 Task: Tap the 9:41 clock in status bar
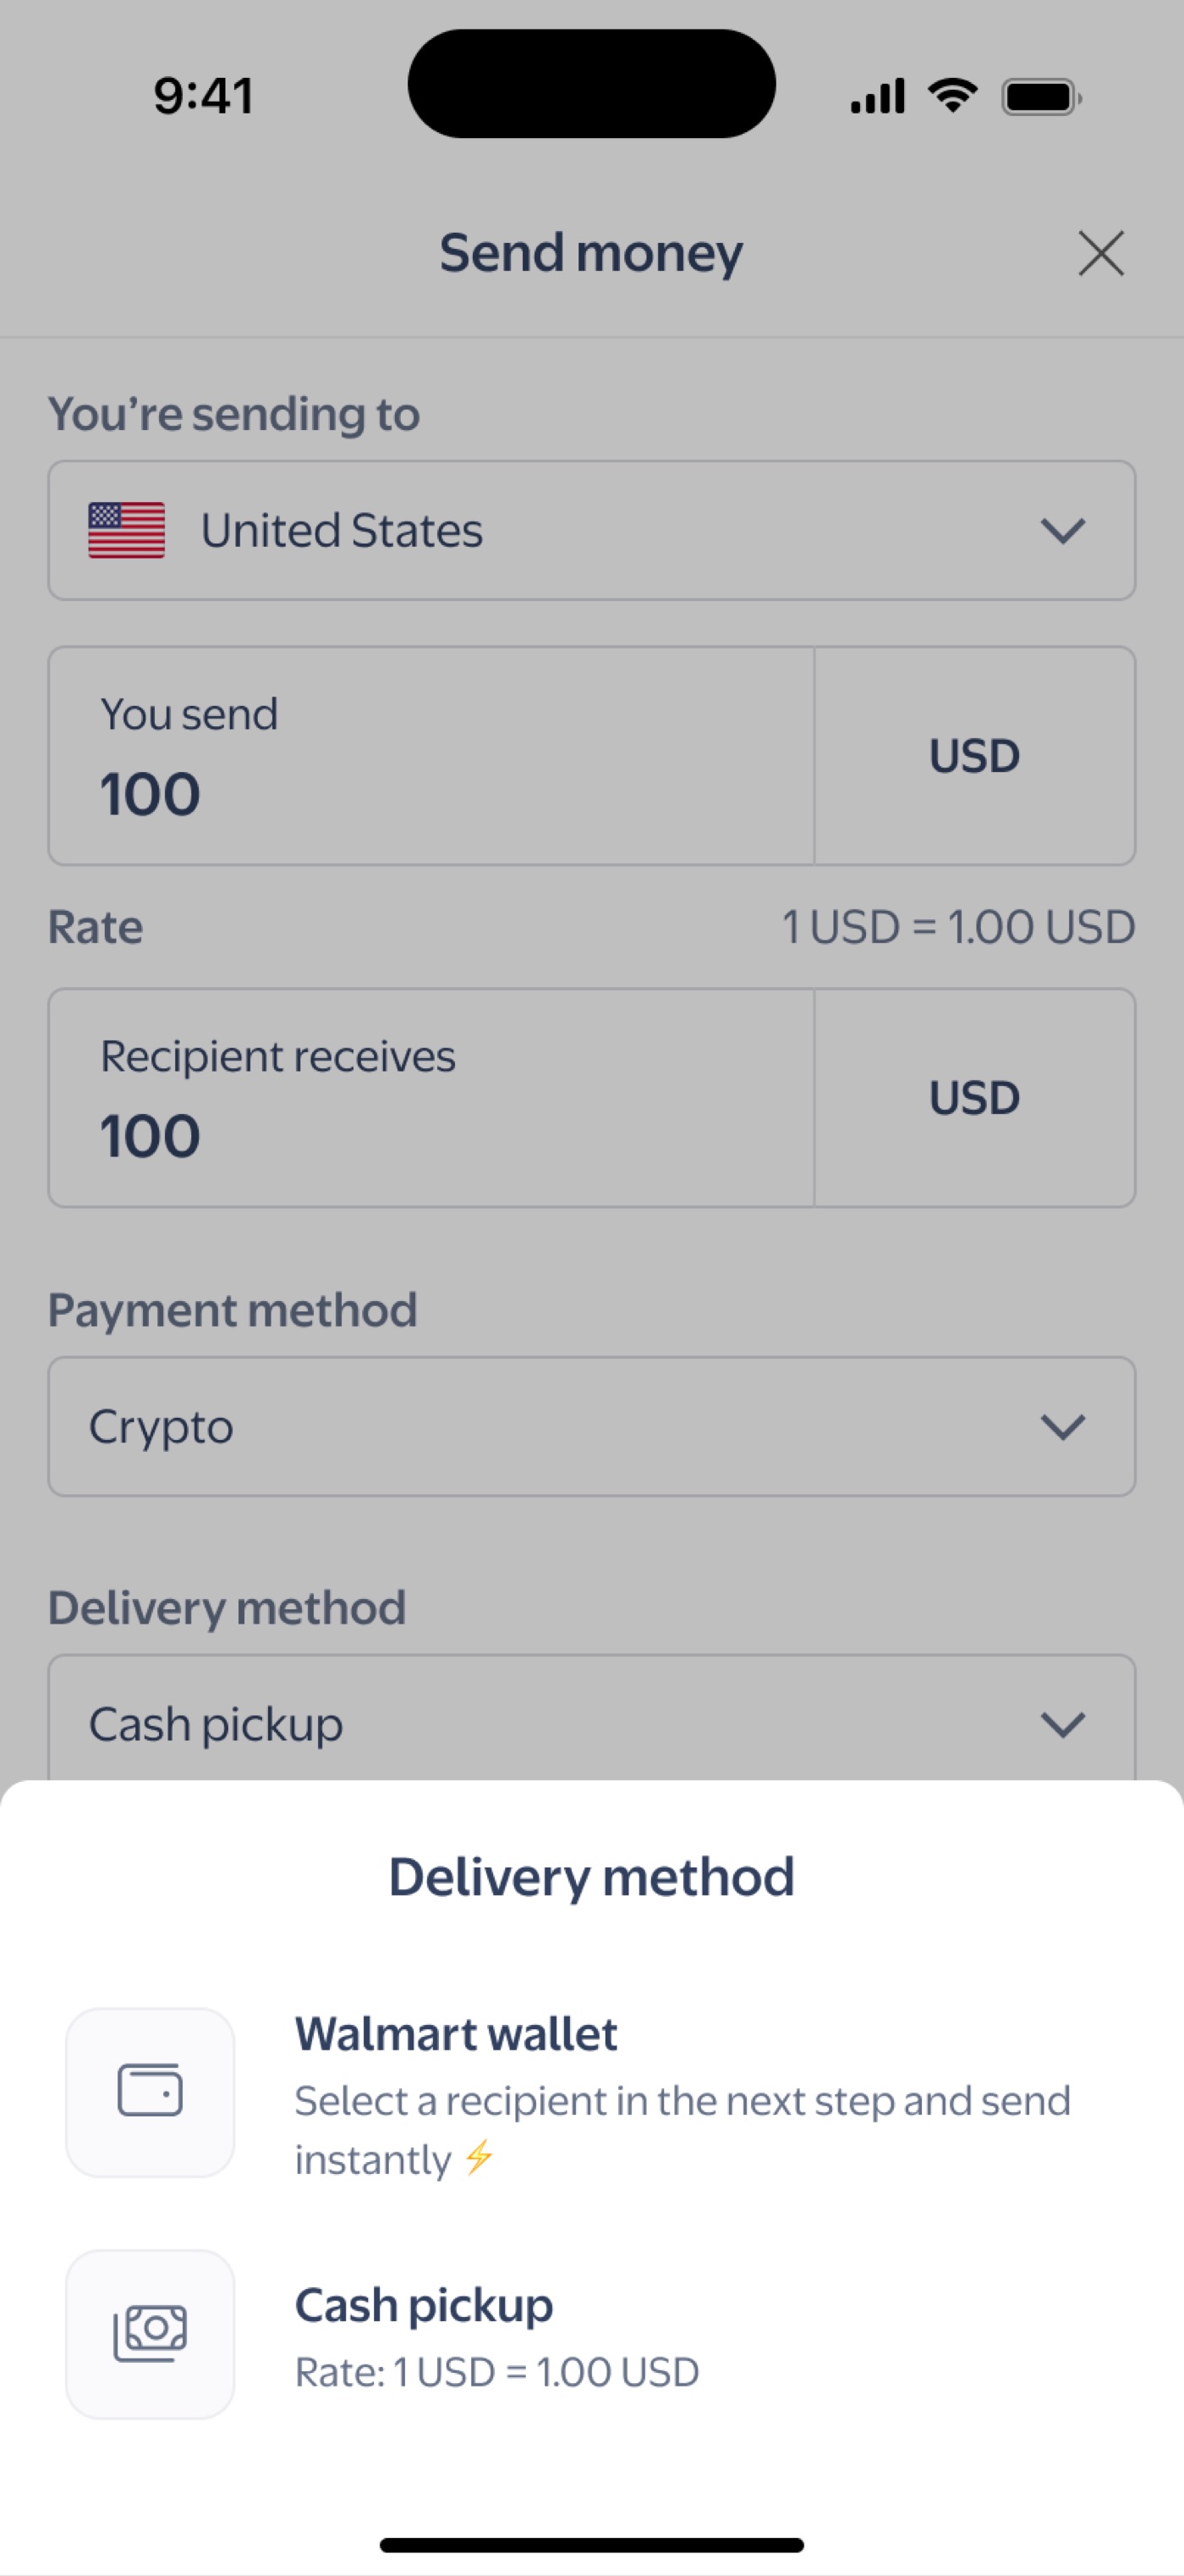(x=204, y=96)
